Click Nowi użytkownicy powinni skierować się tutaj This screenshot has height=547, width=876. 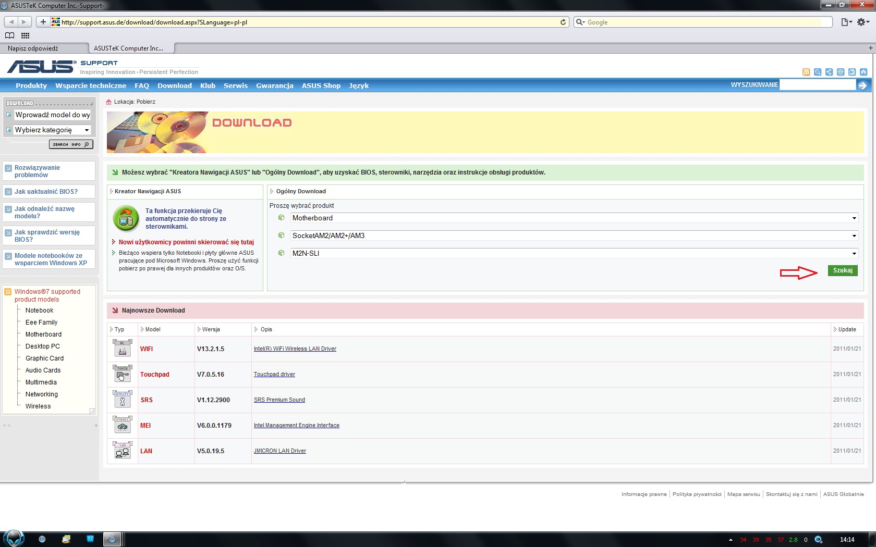pyautogui.click(x=186, y=242)
